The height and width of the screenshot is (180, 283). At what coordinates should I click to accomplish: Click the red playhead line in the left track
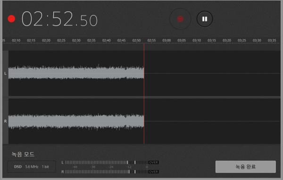(144, 73)
